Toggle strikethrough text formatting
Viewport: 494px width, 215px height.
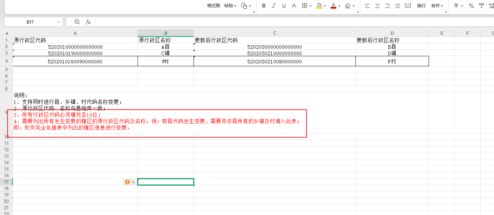294,6
